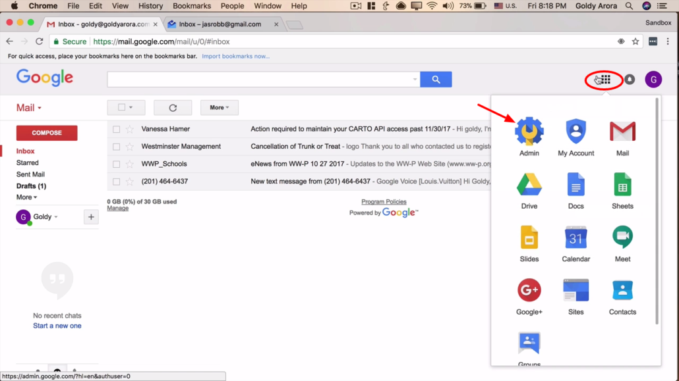679x381 pixels.
Task: Open the Goldy chat status dropdown
Action: click(x=56, y=217)
